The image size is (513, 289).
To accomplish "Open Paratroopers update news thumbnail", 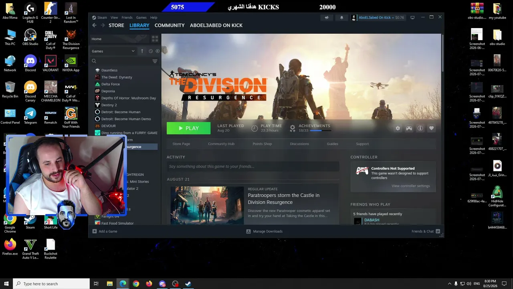I will [207, 205].
